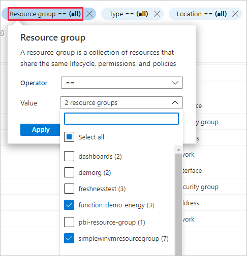Expand the Operator dropdown
The width and height of the screenshot is (247, 256).
point(122,83)
